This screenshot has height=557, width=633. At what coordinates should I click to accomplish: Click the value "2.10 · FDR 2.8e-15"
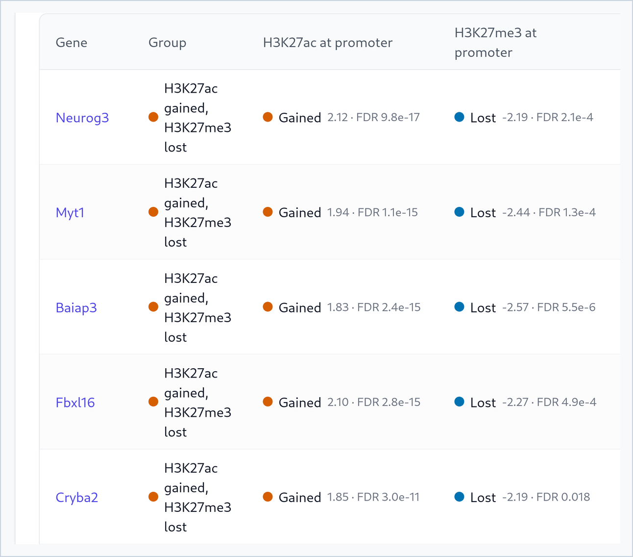374,403
